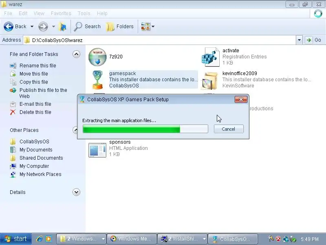Cancel the Games Pack setup extraction

[229, 129]
